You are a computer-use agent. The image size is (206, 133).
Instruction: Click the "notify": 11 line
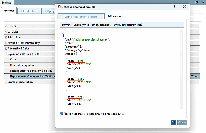point(74,86)
